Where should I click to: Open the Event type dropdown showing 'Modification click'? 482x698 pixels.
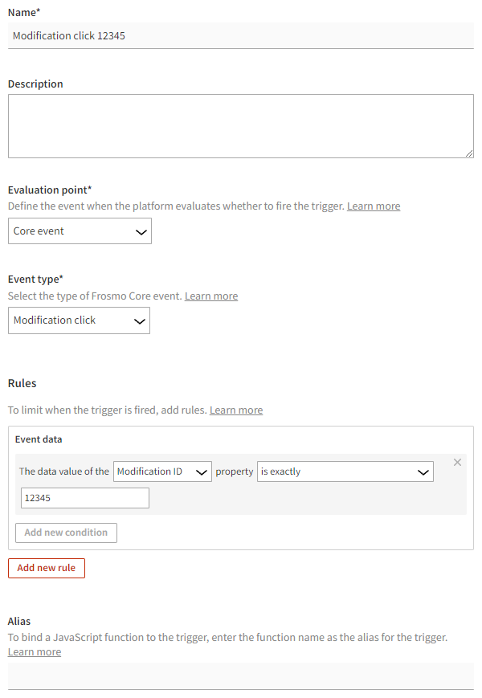(79, 320)
